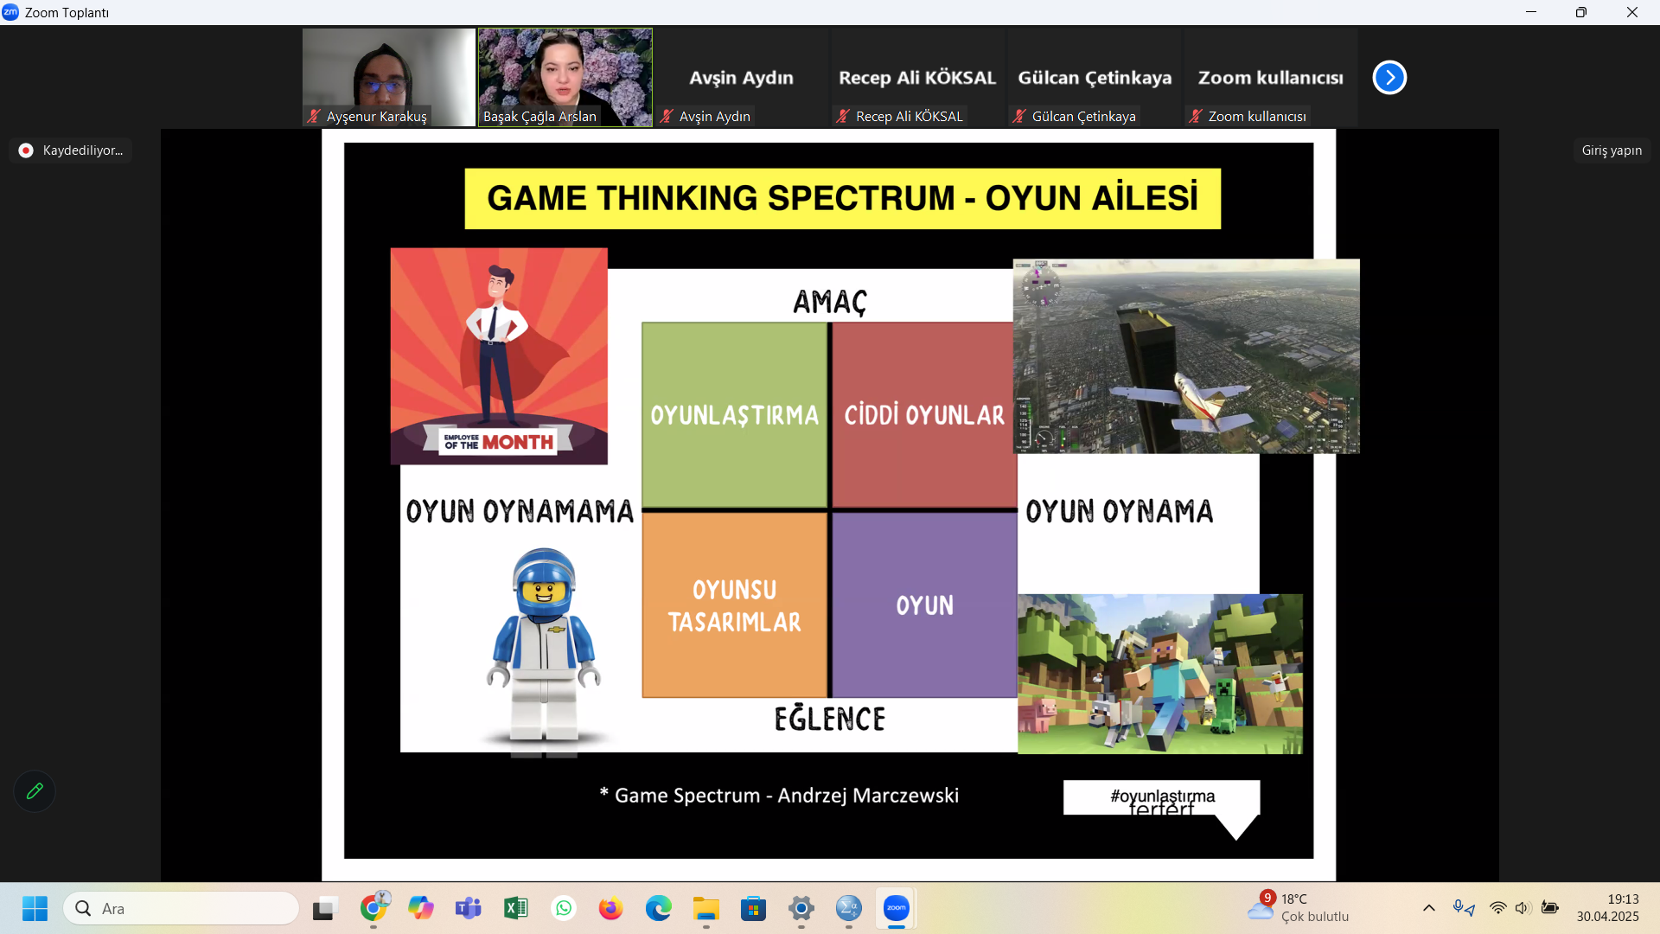
Task: Open globe network app in taskbar
Action: [849, 908]
